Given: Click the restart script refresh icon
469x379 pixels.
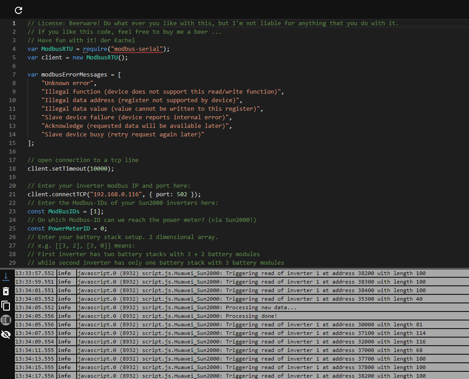Looking at the screenshot, I should click(18, 10).
